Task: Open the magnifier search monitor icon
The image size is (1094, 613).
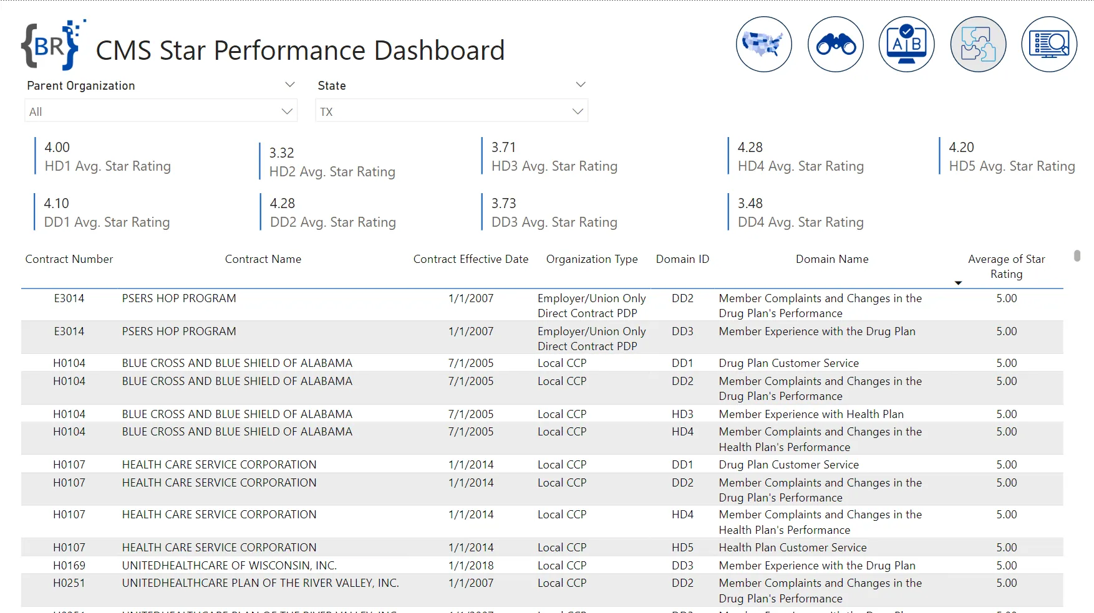Action: tap(1048, 44)
